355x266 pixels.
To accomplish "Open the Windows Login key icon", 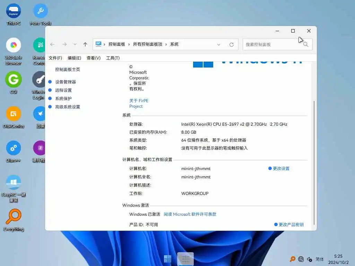I will (38, 85).
